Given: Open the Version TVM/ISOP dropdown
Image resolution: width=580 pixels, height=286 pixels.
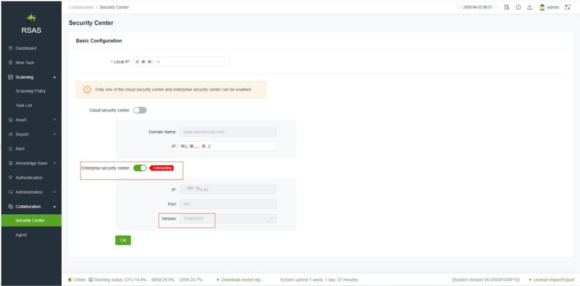Looking at the screenshot, I should [x=228, y=218].
